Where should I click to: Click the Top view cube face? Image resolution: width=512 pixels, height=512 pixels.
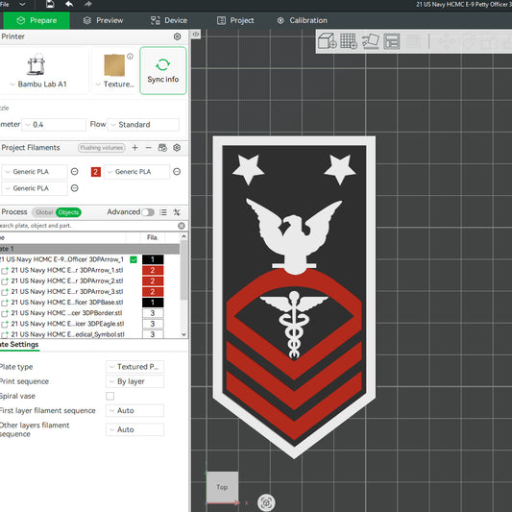point(222,487)
